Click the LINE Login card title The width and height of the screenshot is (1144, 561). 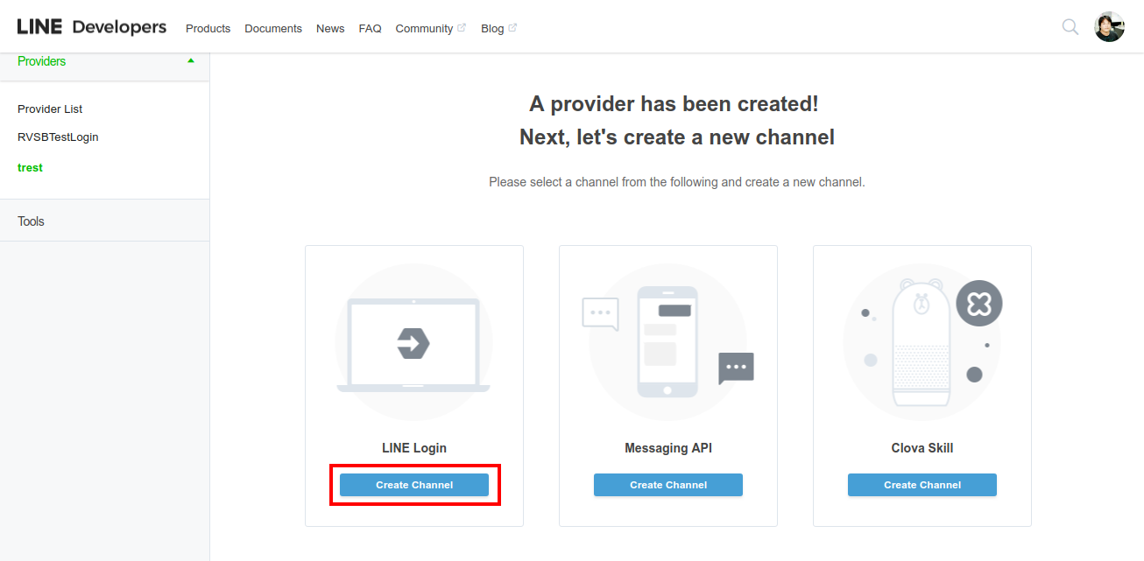pyautogui.click(x=414, y=448)
